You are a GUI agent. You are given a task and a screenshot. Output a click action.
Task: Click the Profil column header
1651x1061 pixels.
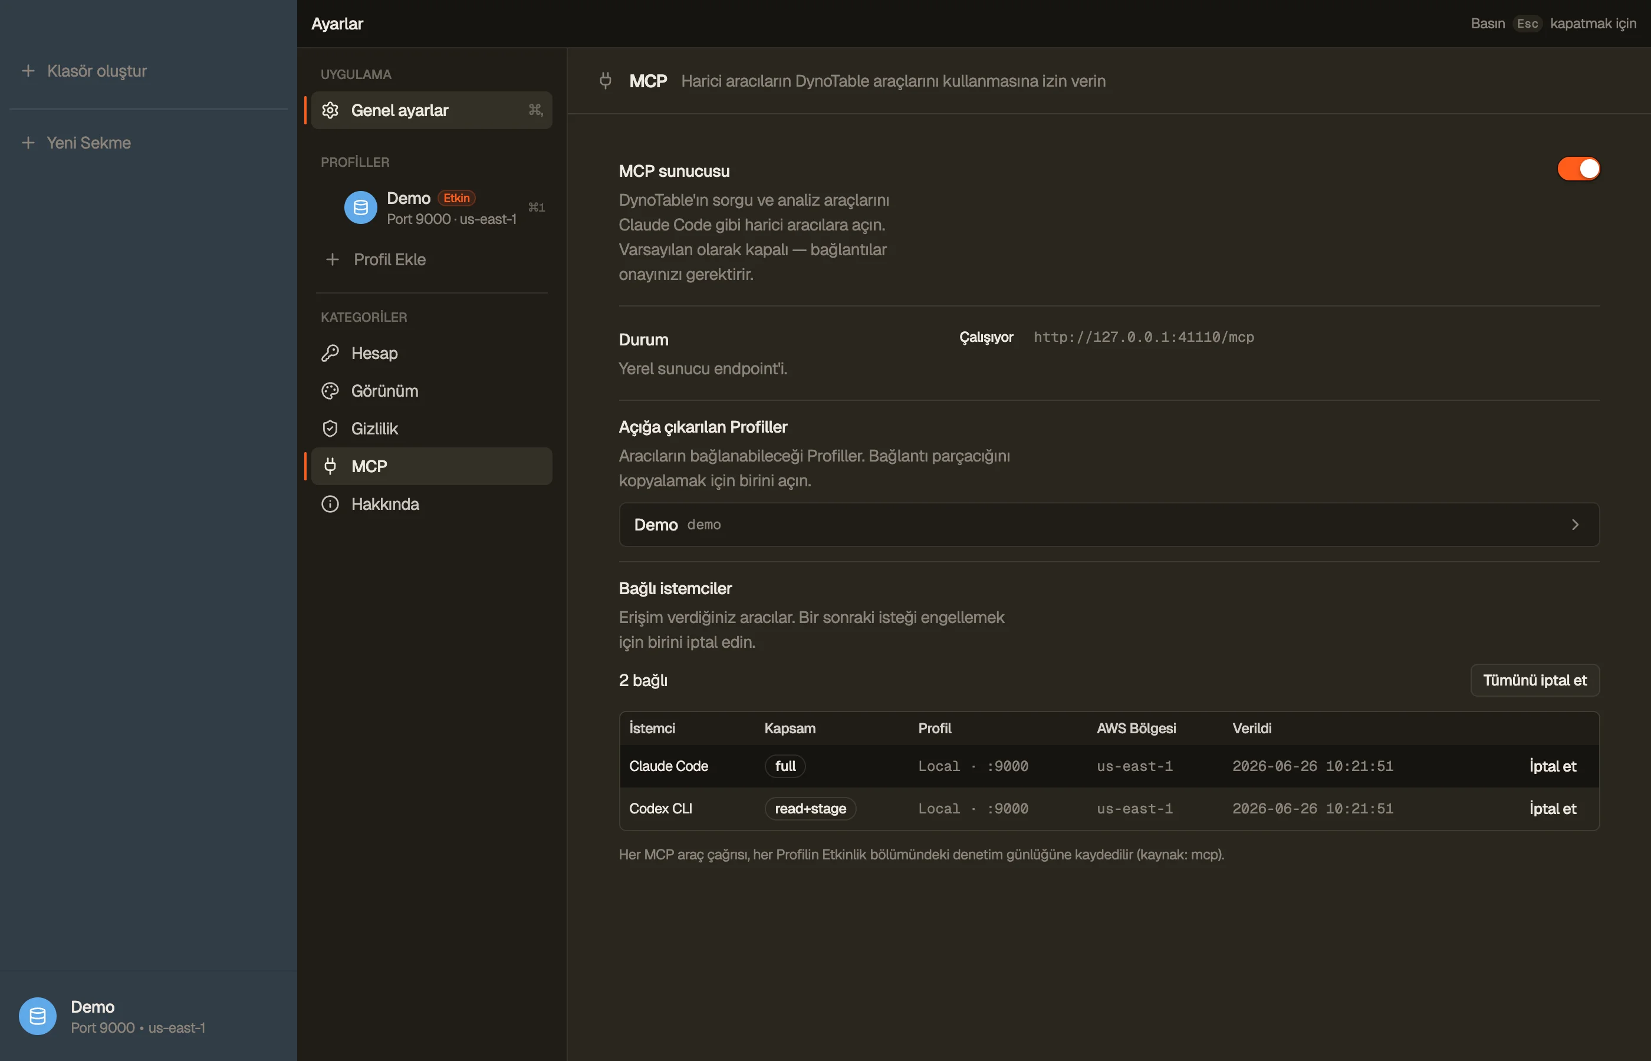(935, 728)
